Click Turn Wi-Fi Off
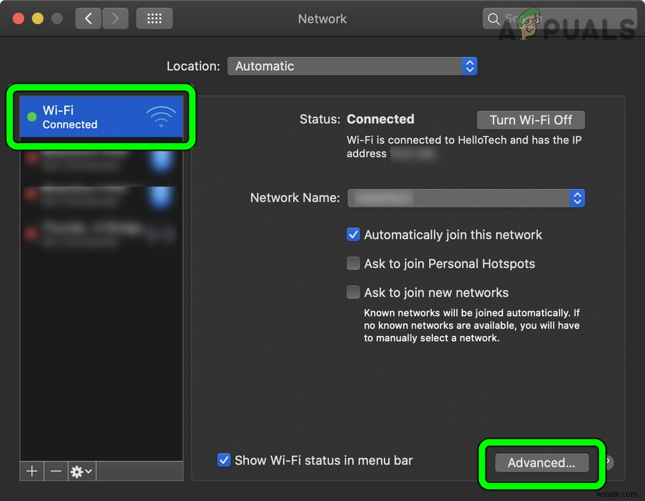The image size is (645, 501). tap(530, 120)
